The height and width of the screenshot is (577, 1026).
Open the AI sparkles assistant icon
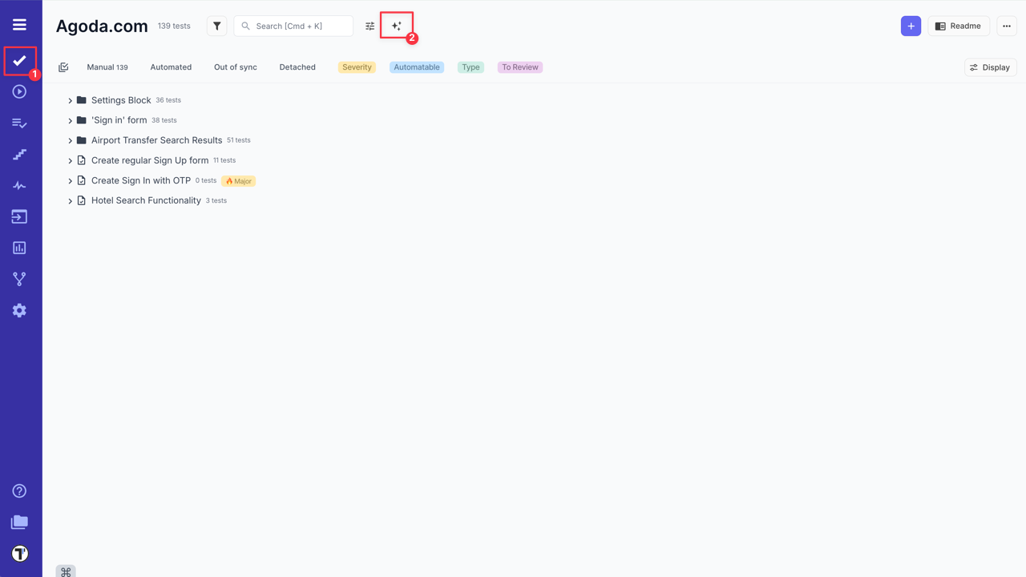pos(396,26)
